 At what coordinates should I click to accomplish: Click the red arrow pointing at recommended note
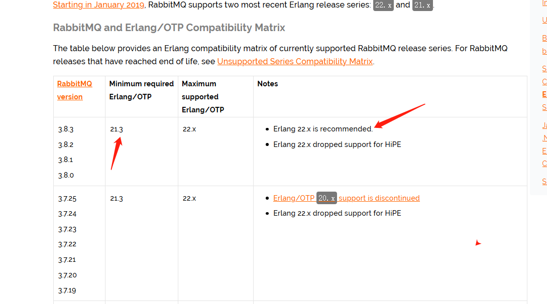tap(399, 116)
